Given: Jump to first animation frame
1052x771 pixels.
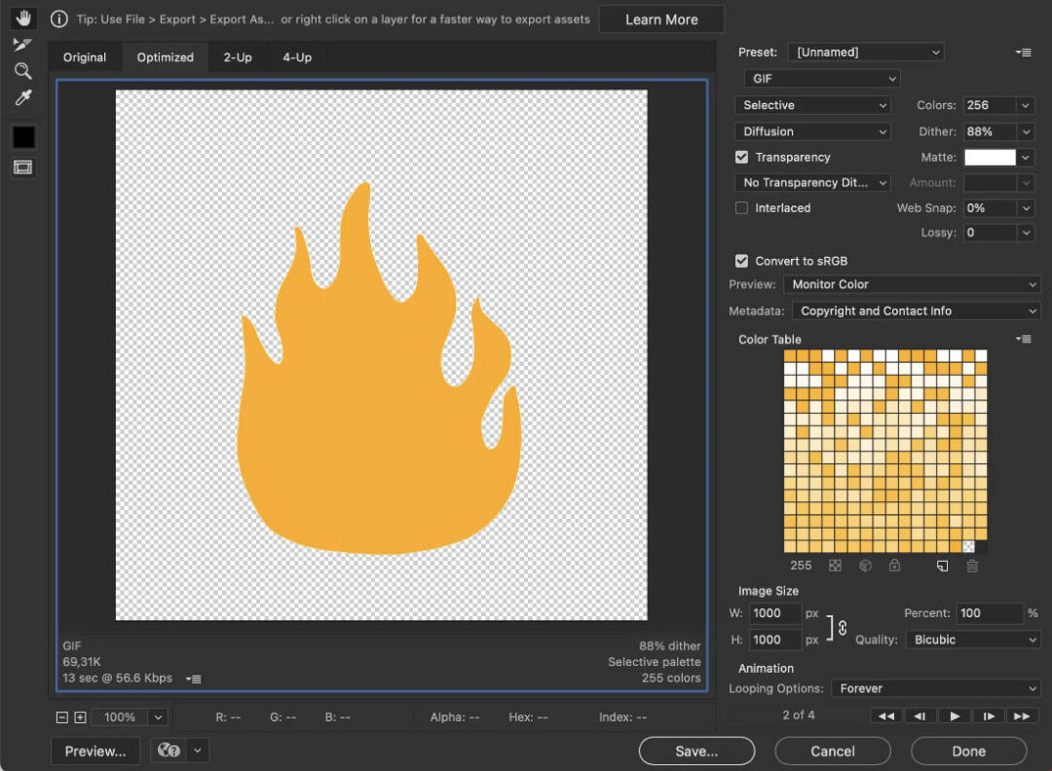Looking at the screenshot, I should (886, 716).
